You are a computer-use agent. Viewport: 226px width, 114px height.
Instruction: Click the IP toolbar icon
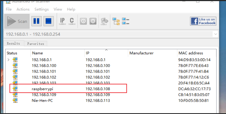tap(62, 21)
